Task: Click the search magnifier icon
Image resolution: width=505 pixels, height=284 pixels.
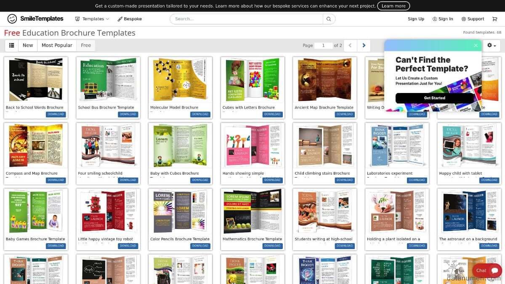Action: (x=329, y=19)
